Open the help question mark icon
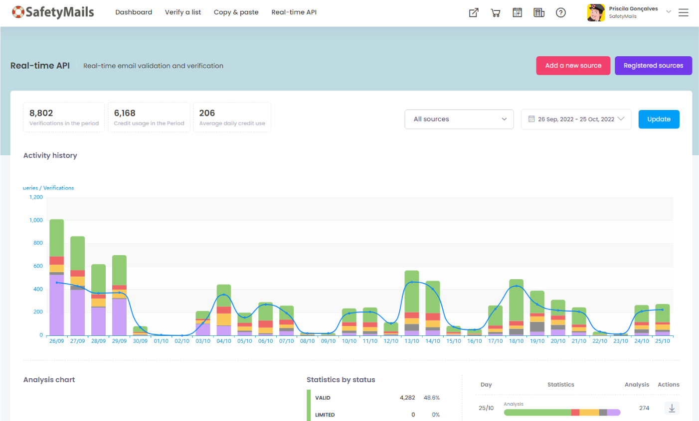This screenshot has width=699, height=421. click(x=561, y=13)
